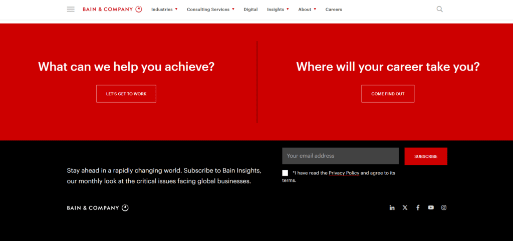The width and height of the screenshot is (513, 241).
Task: Click 'What can we help you achieve?' heading
Action: [x=126, y=67]
